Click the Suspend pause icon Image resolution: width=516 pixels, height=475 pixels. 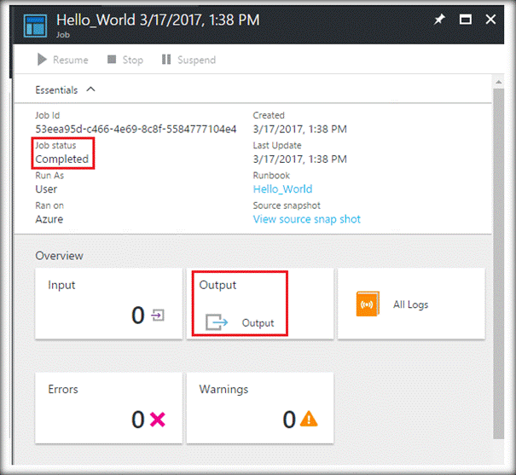coord(166,60)
